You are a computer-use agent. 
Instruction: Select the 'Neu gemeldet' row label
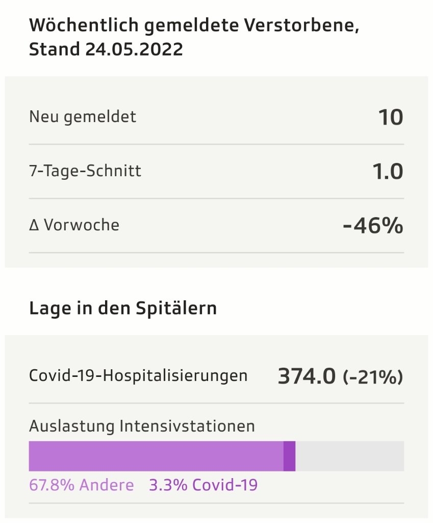(x=83, y=117)
